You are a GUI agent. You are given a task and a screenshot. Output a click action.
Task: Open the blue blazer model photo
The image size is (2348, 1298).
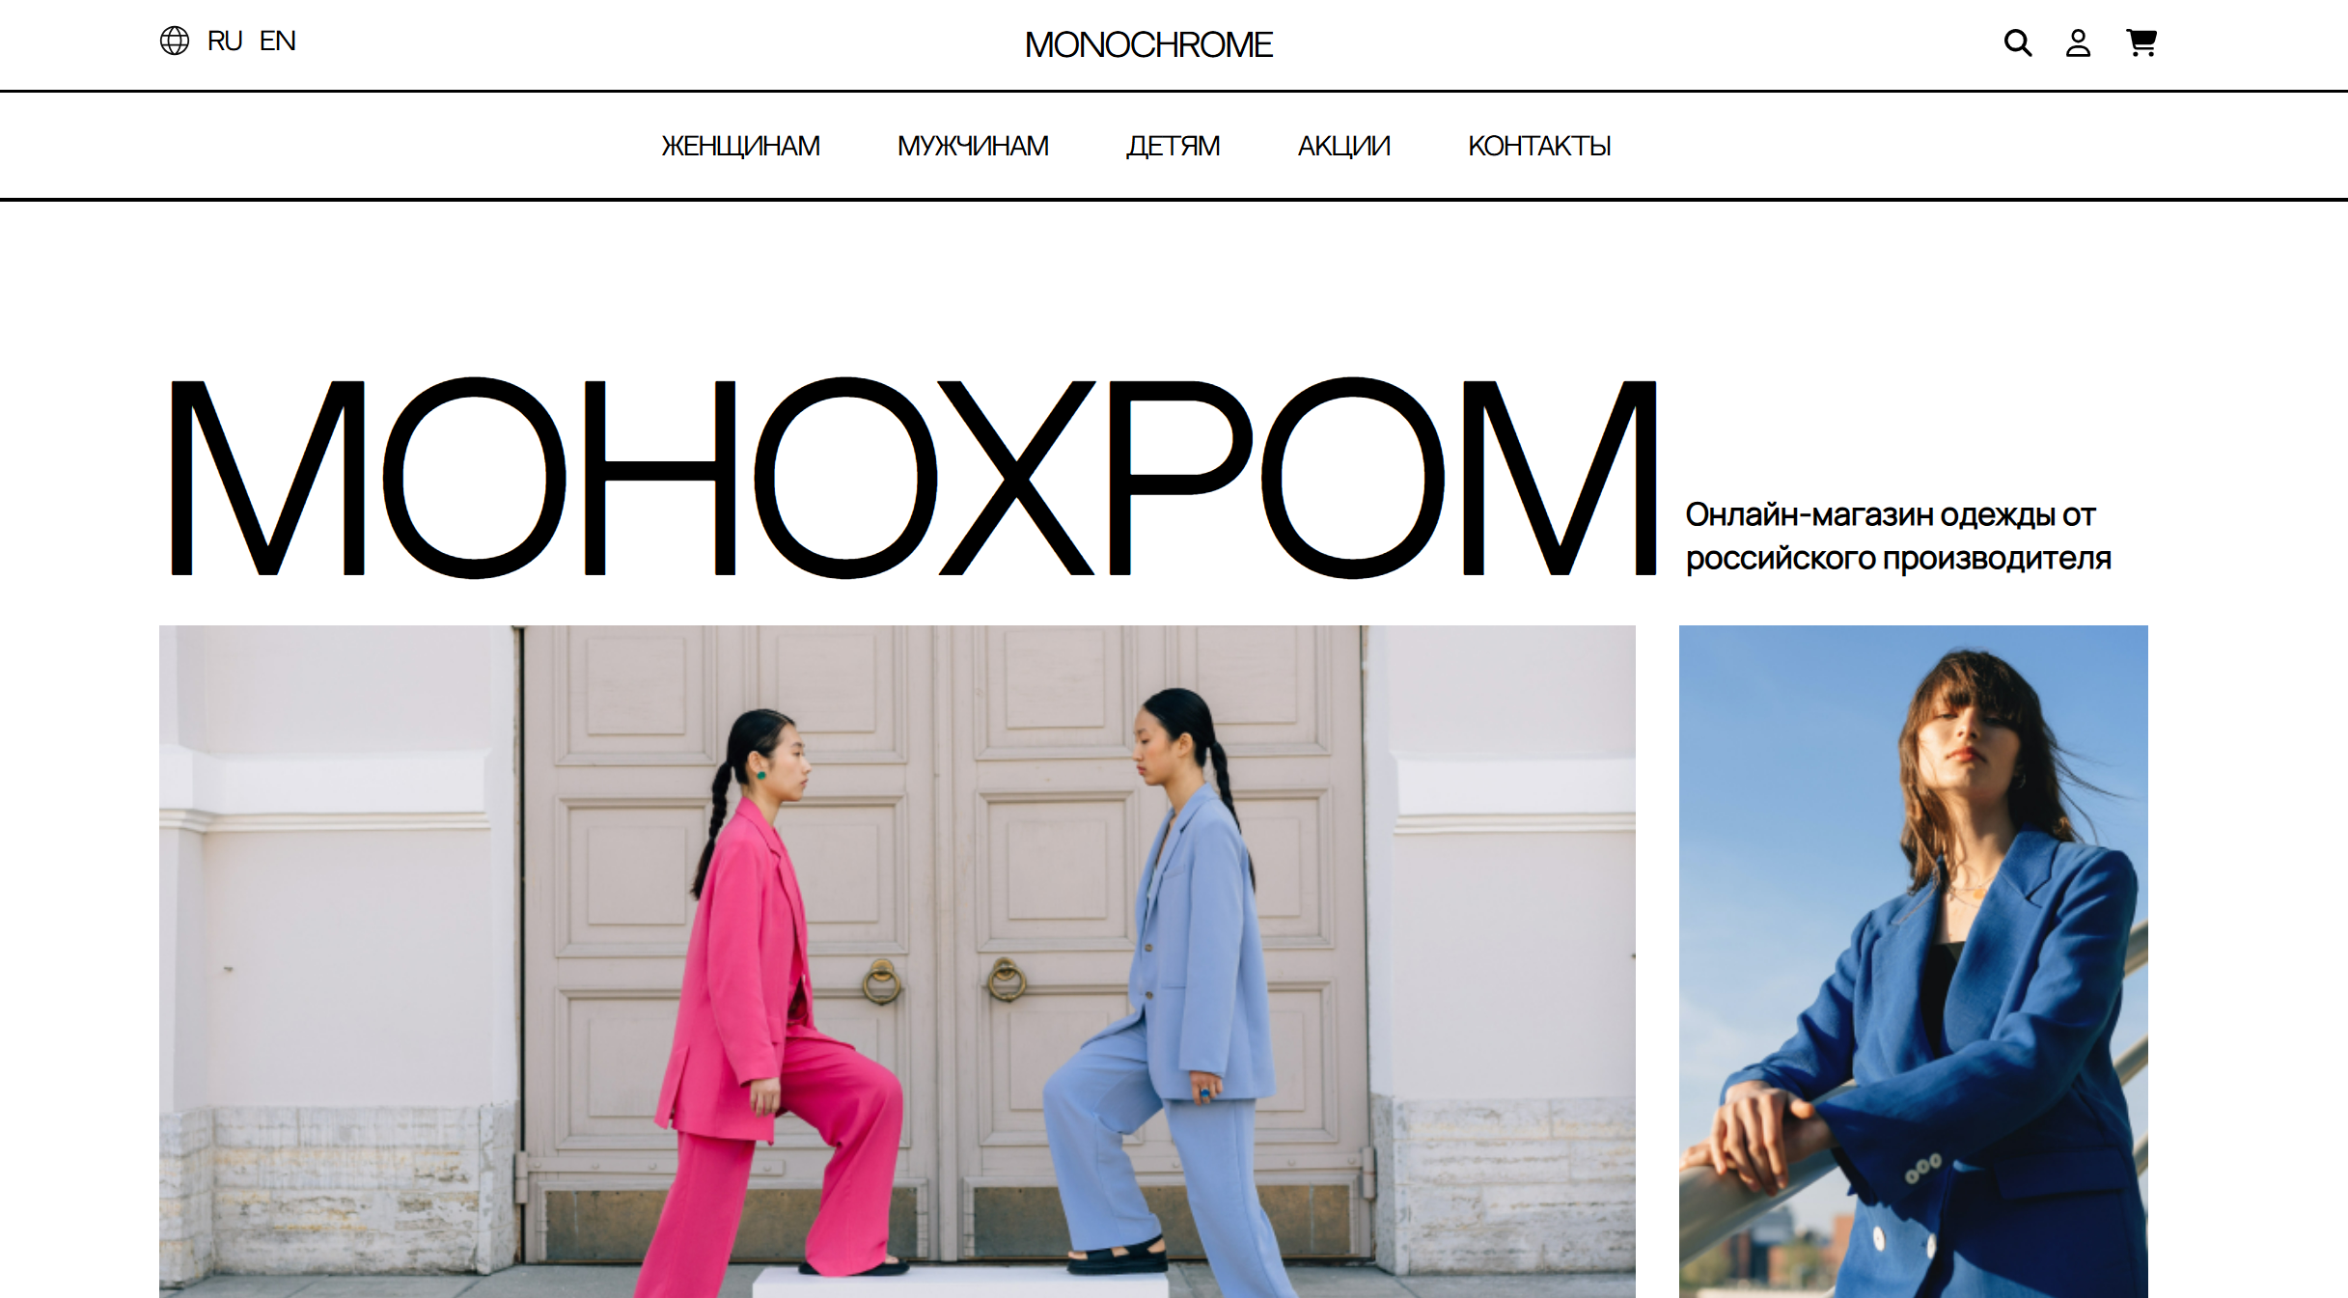pyautogui.click(x=1914, y=961)
